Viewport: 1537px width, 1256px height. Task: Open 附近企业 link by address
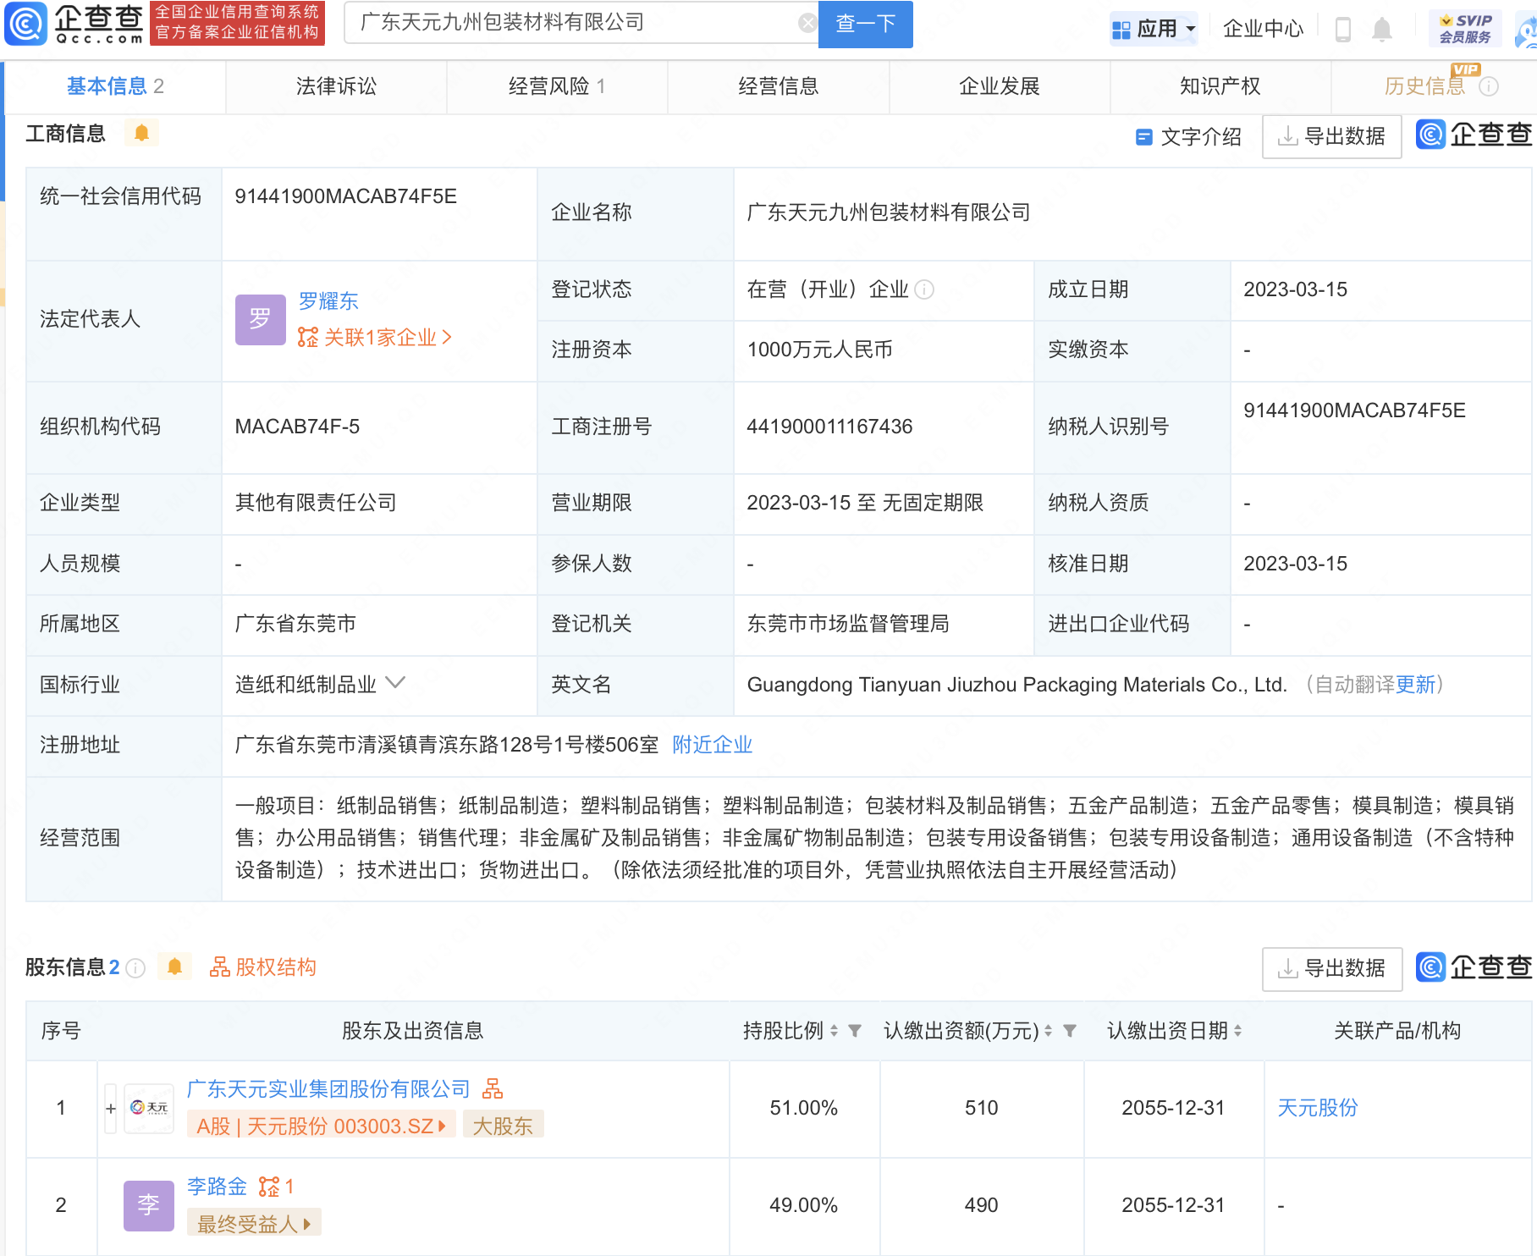click(712, 745)
